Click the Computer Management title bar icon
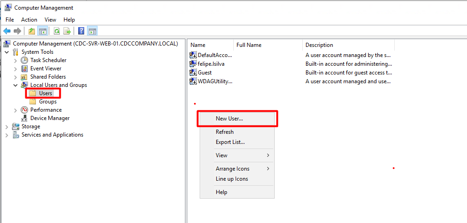 tap(8, 7)
